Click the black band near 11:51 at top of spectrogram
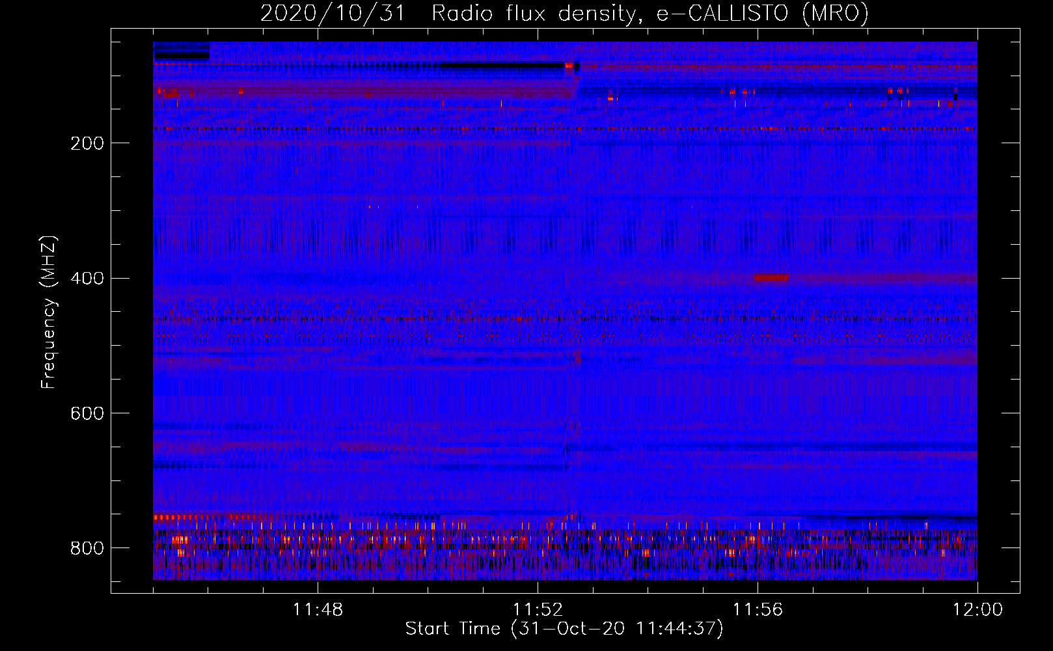 [x=502, y=65]
